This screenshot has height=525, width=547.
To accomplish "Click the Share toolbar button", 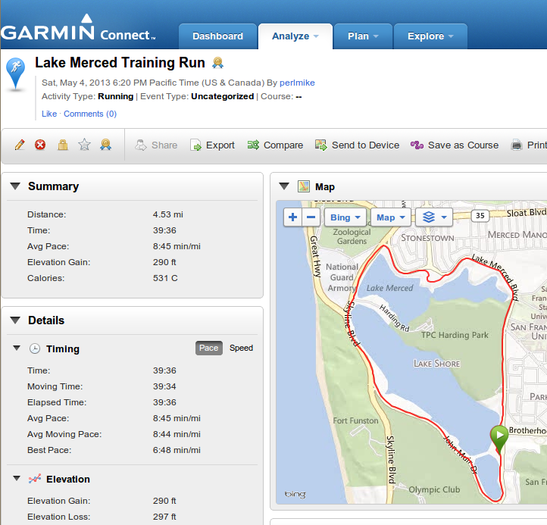I will (x=156, y=145).
